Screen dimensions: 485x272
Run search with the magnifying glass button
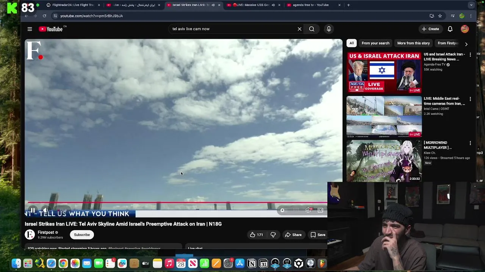pyautogui.click(x=311, y=29)
